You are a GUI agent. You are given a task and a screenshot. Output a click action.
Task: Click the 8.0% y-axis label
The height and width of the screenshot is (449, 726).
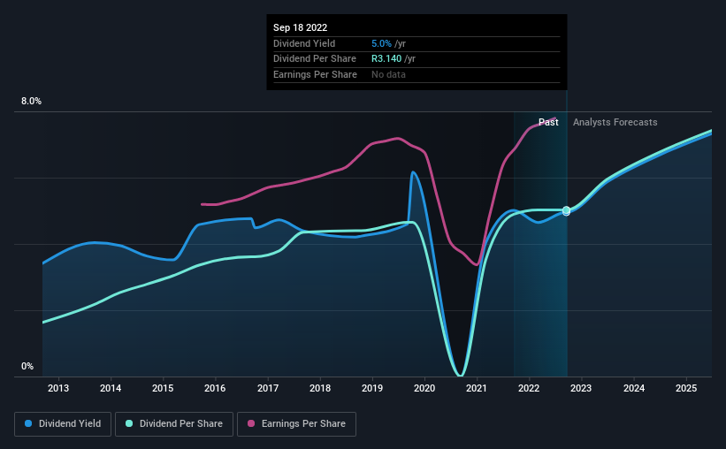[x=31, y=102]
